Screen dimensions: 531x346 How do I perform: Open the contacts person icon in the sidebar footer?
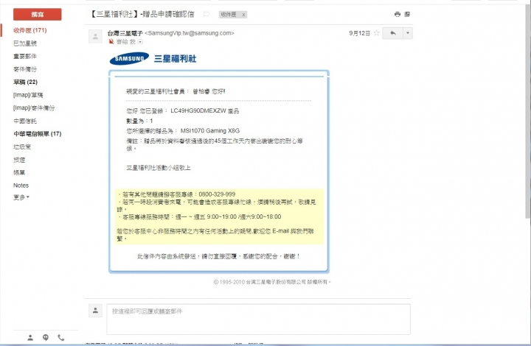pyautogui.click(x=30, y=337)
